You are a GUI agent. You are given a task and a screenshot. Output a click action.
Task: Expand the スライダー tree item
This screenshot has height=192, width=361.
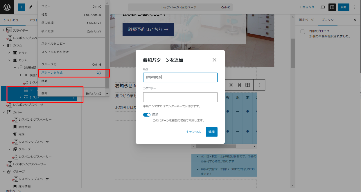3,30
